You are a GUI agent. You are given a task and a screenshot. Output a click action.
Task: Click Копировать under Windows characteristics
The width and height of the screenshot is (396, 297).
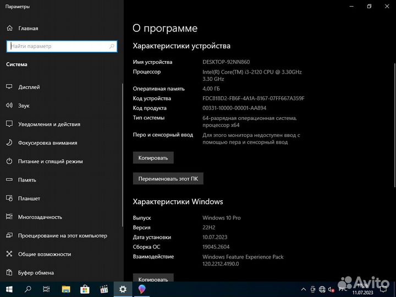click(153, 278)
